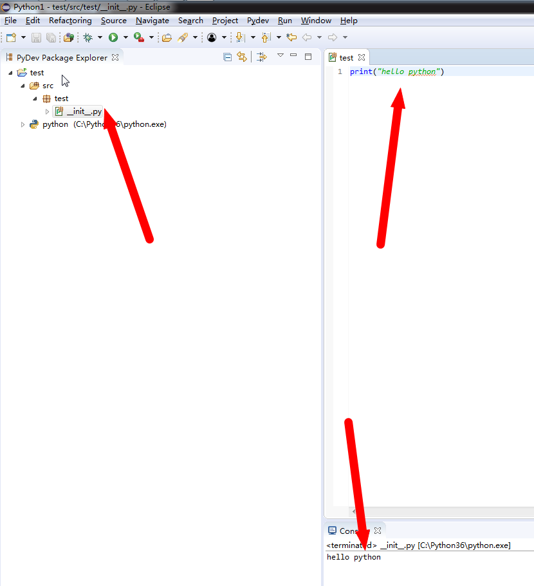Click the Package Explorer filter arrows icon
The image size is (534, 586).
pos(262,57)
